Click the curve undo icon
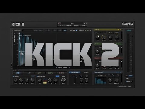The width and height of the screenshot is (145, 109). 47,30
